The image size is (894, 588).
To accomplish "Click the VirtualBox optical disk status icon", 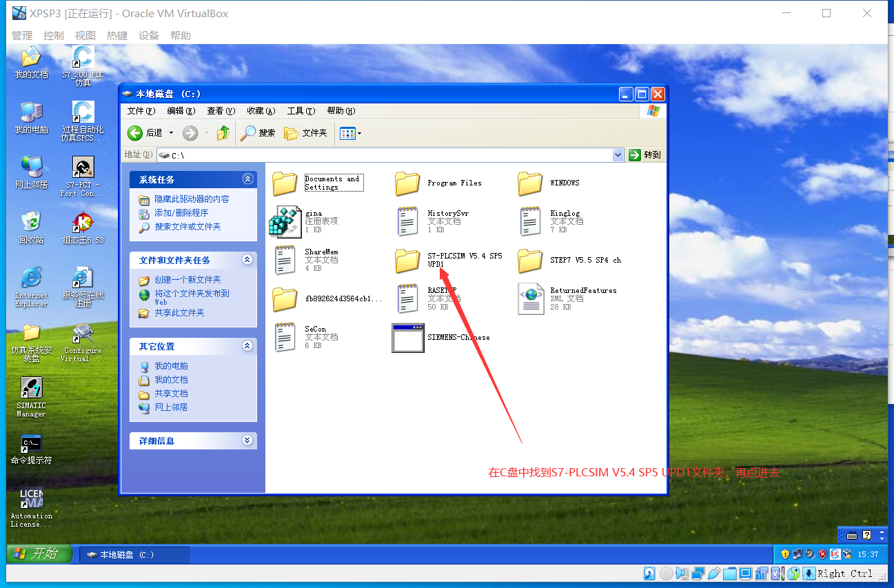I will [666, 574].
